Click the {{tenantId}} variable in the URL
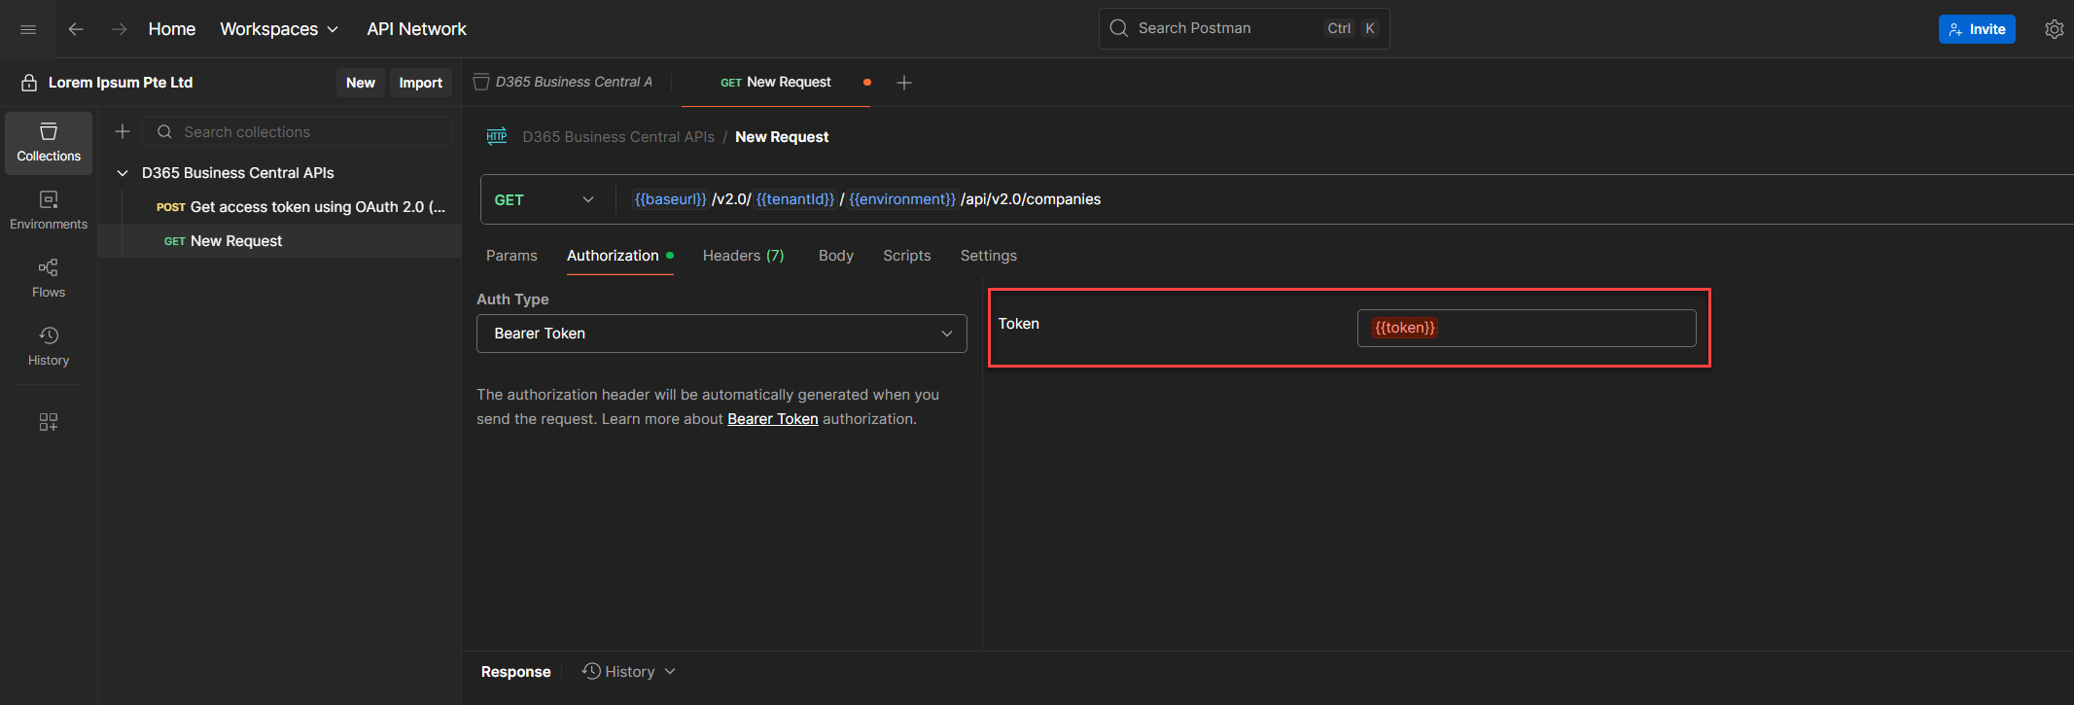2074x705 pixels. tap(795, 199)
